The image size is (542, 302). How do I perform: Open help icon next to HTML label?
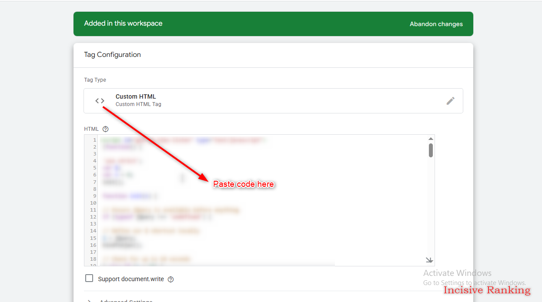pos(105,129)
